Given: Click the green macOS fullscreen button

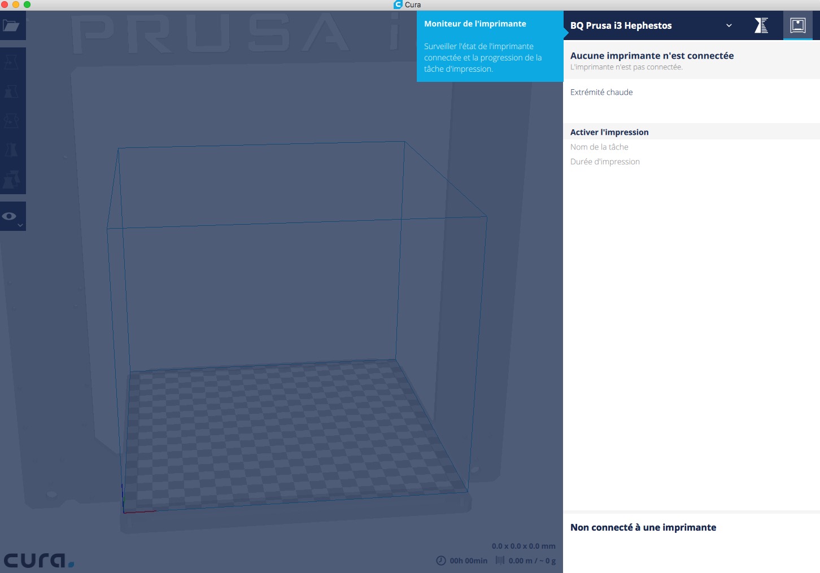Looking at the screenshot, I should [x=27, y=5].
